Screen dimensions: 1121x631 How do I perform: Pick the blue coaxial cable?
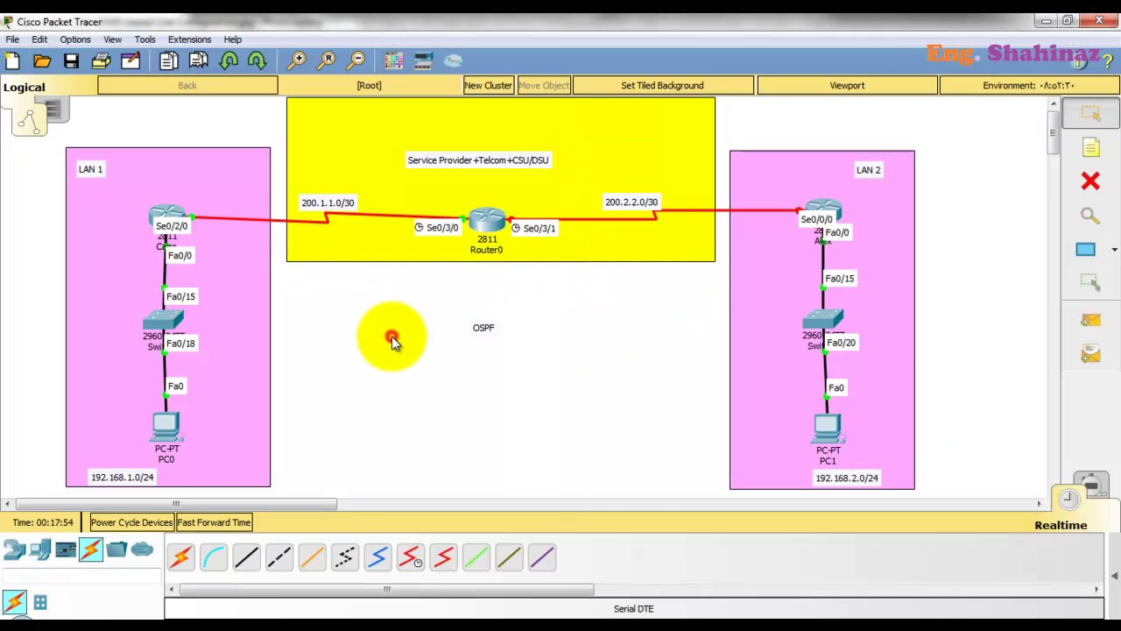pos(378,557)
